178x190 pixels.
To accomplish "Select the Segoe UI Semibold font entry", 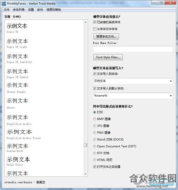I will (19, 59).
